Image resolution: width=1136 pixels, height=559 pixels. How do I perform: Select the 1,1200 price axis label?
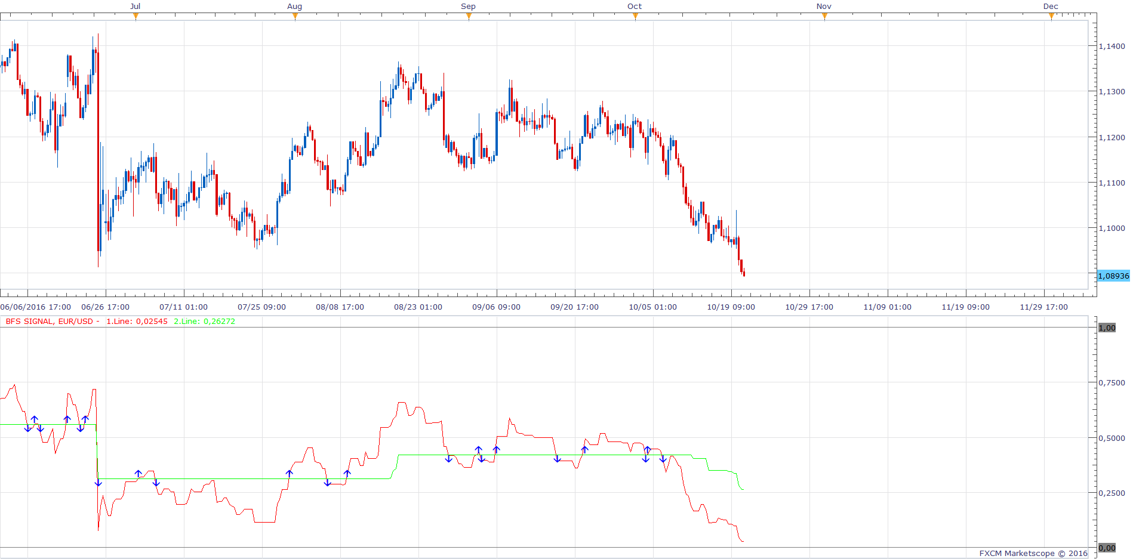(1112, 137)
